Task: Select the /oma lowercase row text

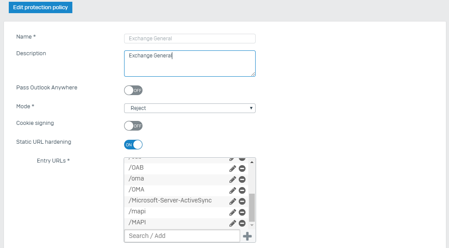Action: coord(136,178)
